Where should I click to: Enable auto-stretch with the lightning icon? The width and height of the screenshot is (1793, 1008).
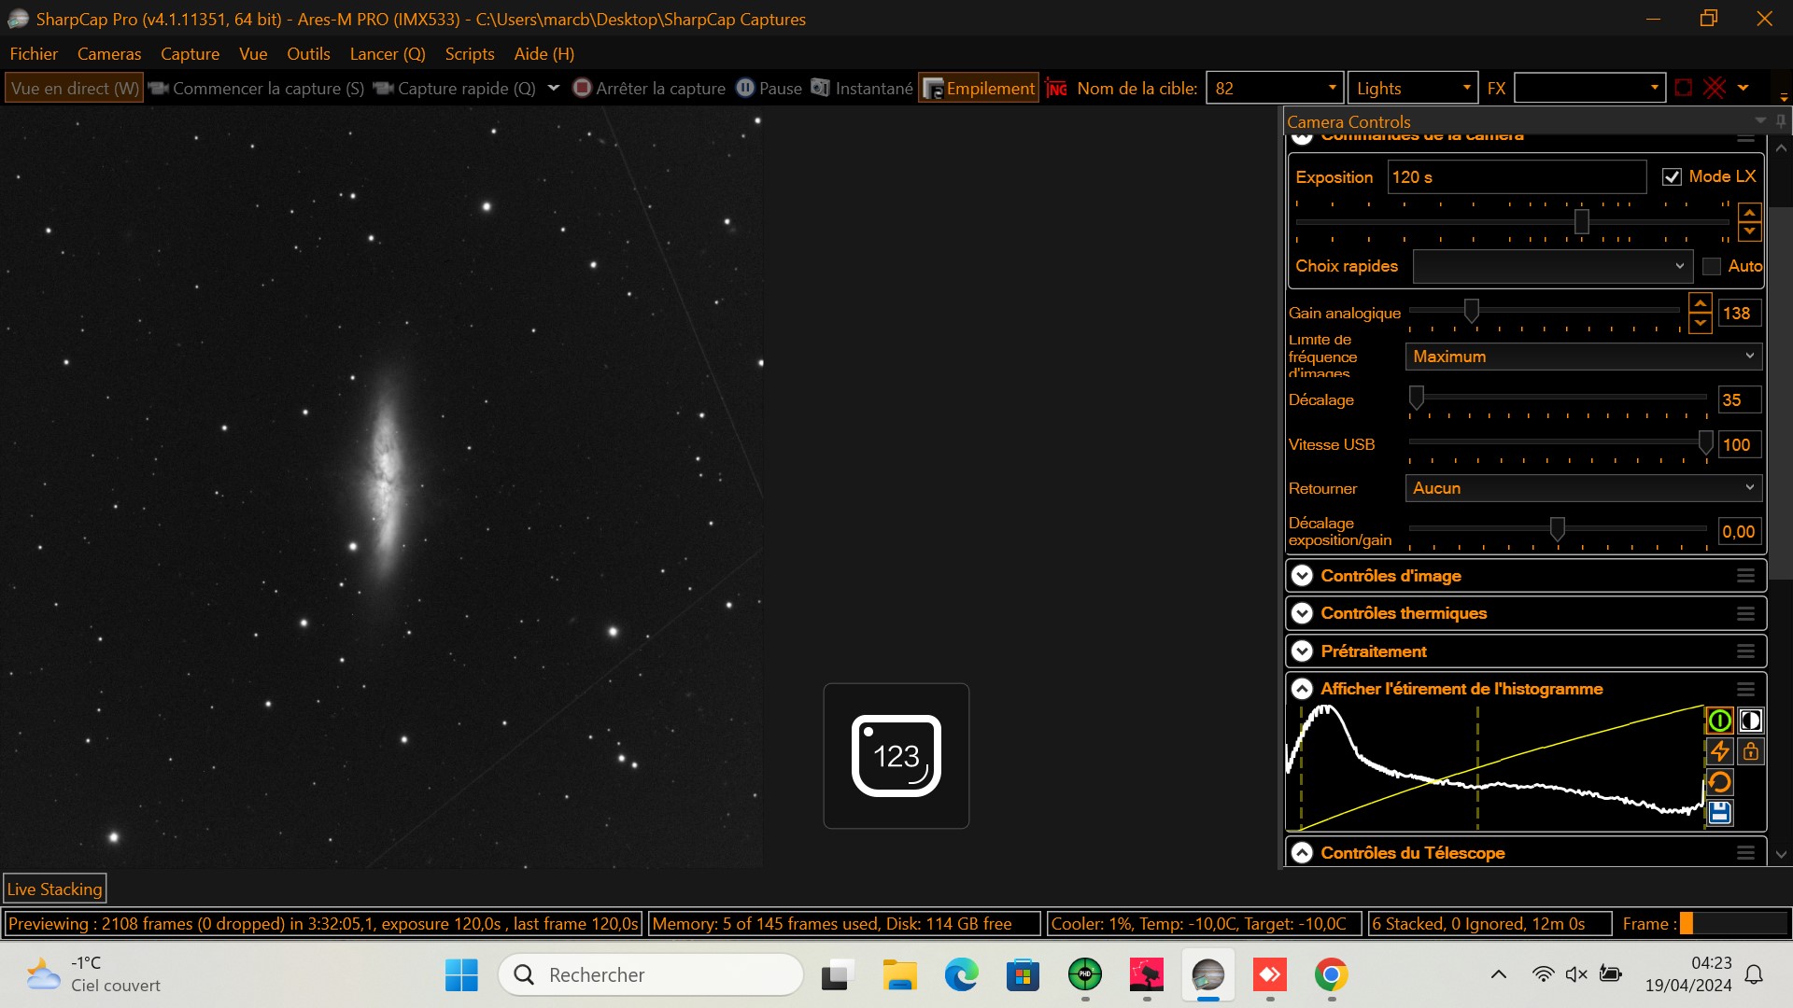click(x=1719, y=751)
